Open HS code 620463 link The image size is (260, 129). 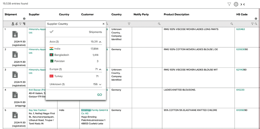pos(240,29)
